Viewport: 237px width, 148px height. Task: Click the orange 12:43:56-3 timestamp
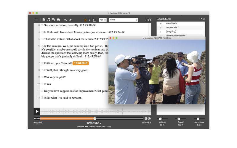point(81,63)
